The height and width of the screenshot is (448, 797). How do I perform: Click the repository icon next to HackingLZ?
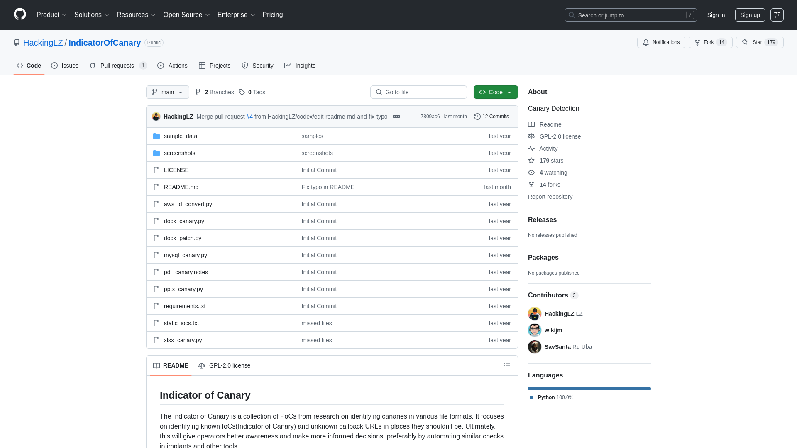pyautogui.click(x=17, y=43)
